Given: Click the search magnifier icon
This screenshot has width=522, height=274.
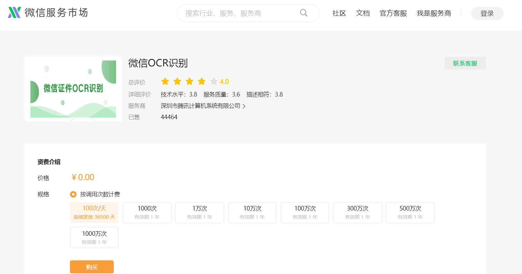Looking at the screenshot, I should tap(304, 13).
